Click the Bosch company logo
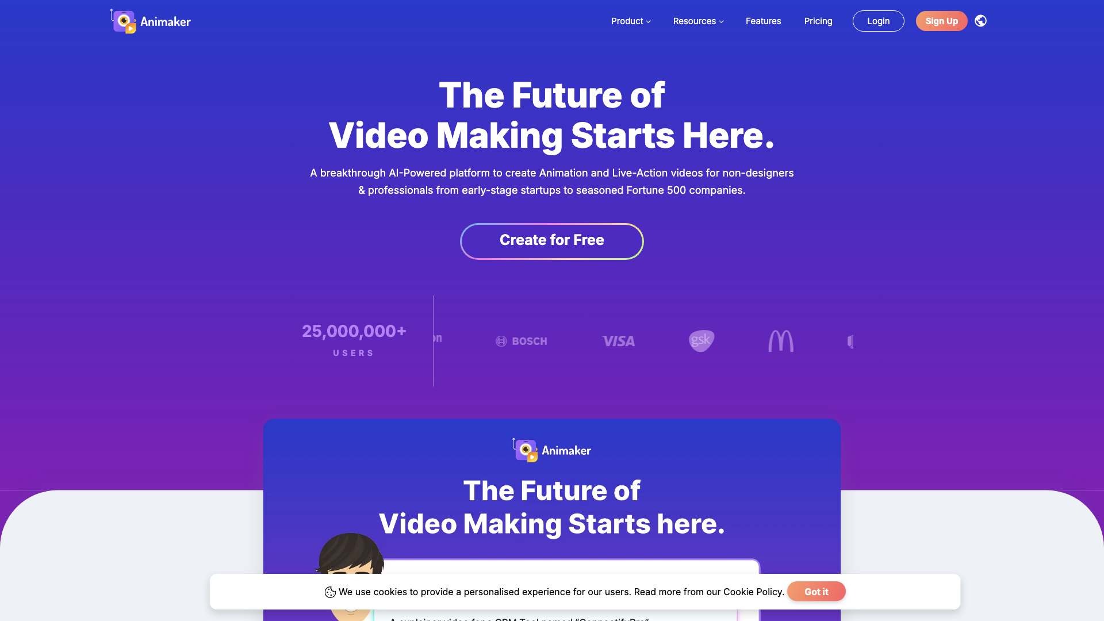Image resolution: width=1104 pixels, height=621 pixels. 522,340
